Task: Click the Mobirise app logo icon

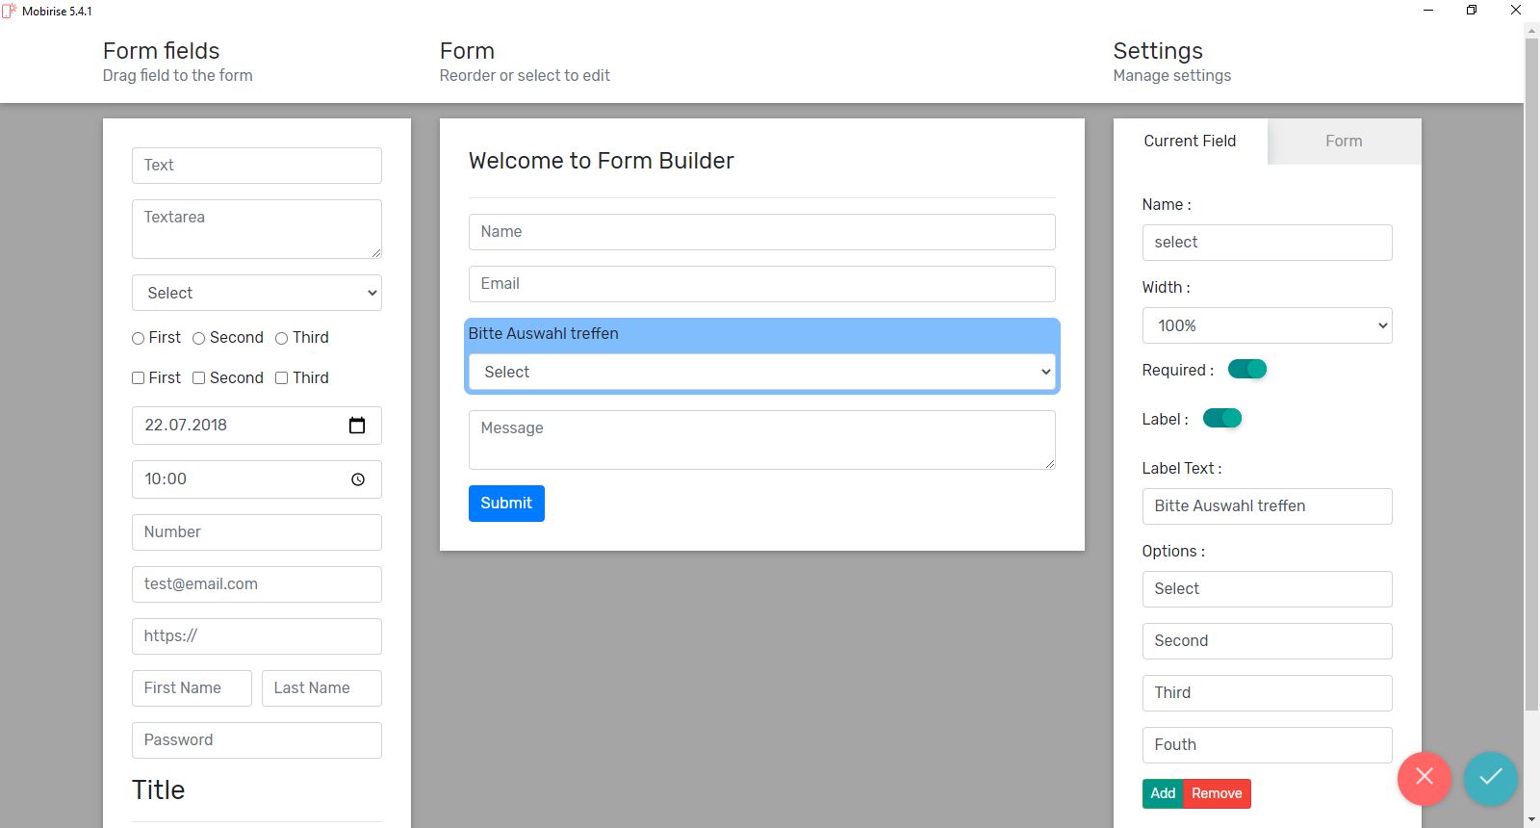Action: coord(10,11)
